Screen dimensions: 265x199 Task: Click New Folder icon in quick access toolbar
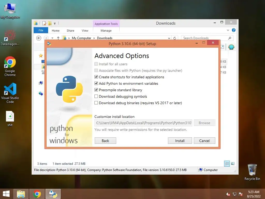50,23
